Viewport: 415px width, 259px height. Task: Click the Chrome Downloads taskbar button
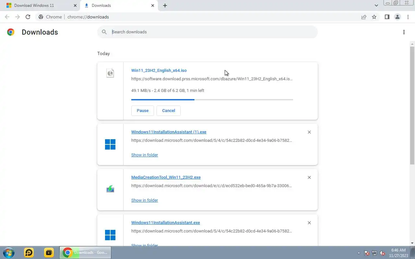[x=85, y=253]
